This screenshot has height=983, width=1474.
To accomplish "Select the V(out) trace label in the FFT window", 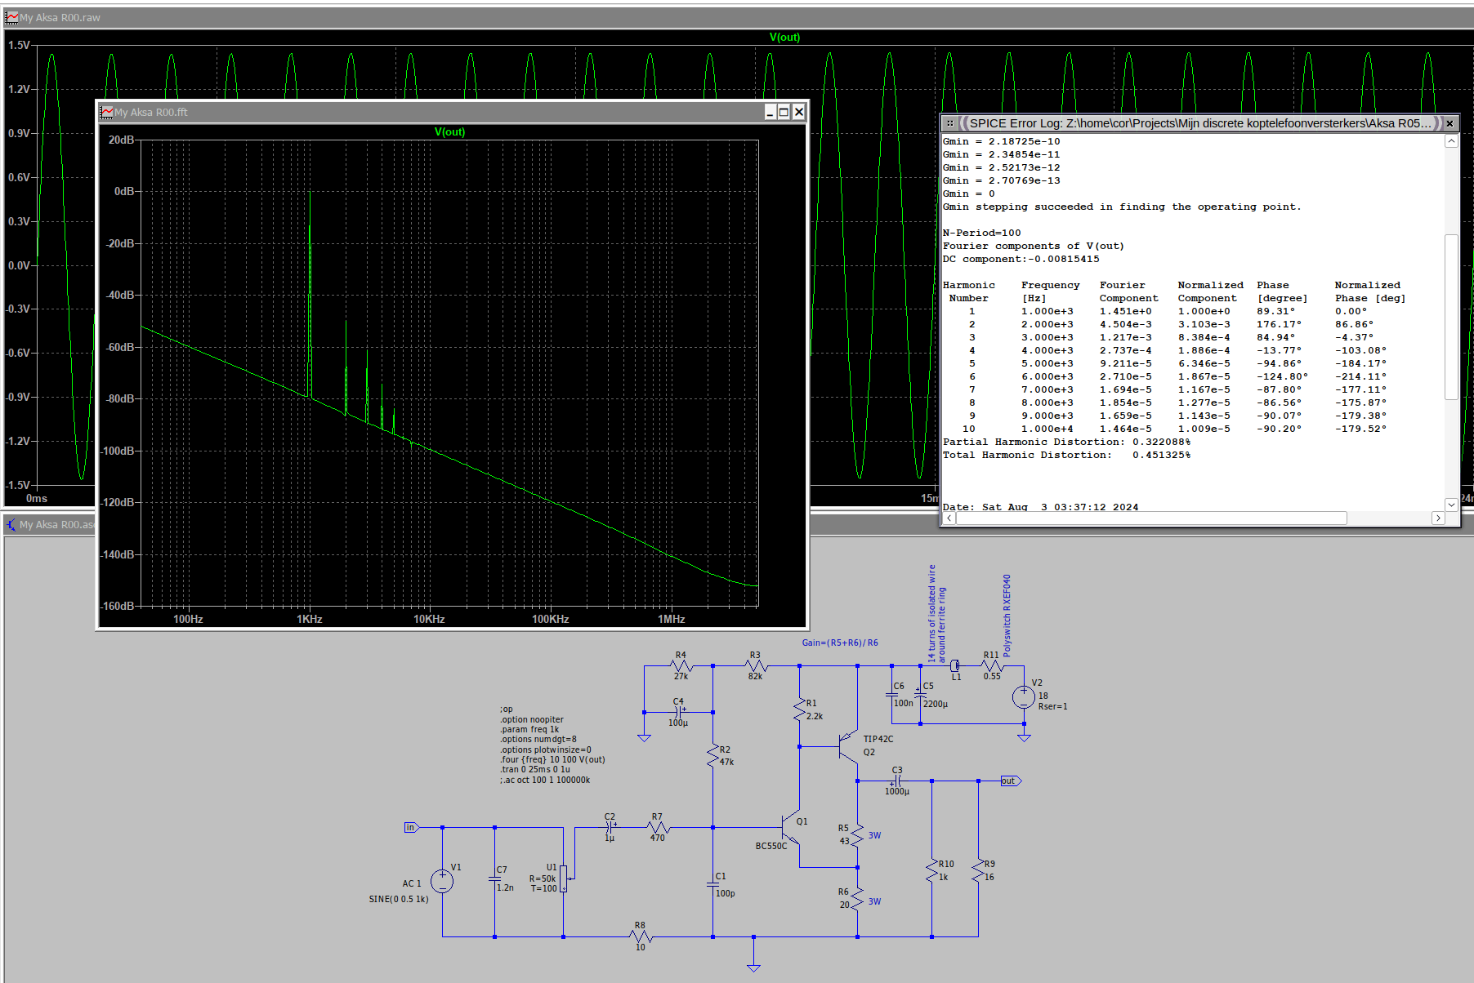I will pos(449,131).
